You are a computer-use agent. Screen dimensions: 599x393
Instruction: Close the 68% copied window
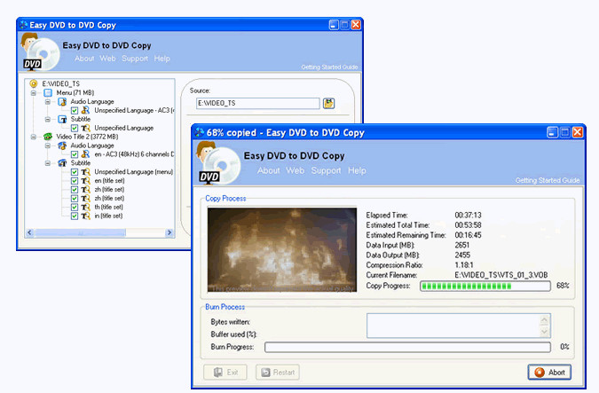click(x=578, y=132)
